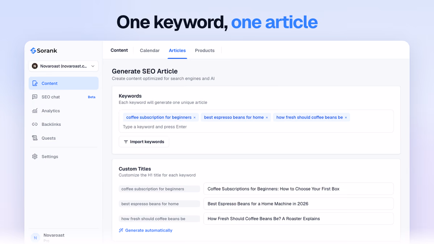Click the 'coffee subscription for beginners' label in Custom Titles

pyautogui.click(x=159, y=189)
